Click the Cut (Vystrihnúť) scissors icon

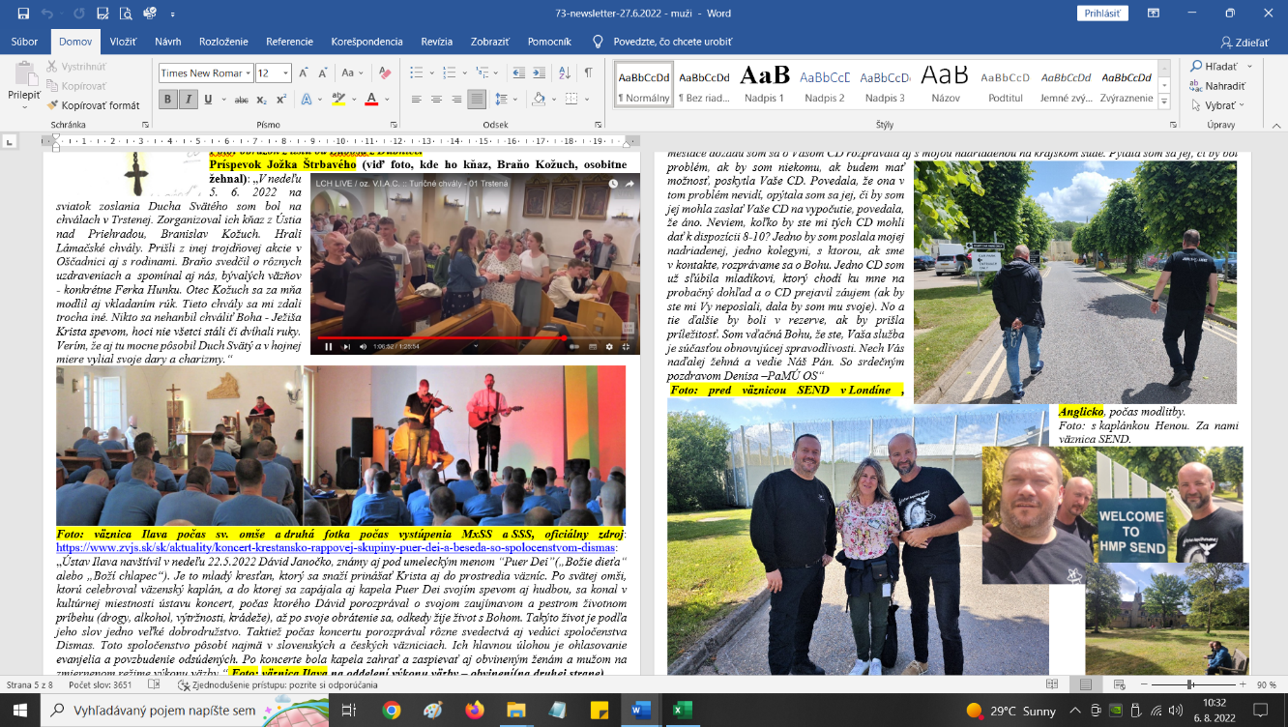coord(52,67)
